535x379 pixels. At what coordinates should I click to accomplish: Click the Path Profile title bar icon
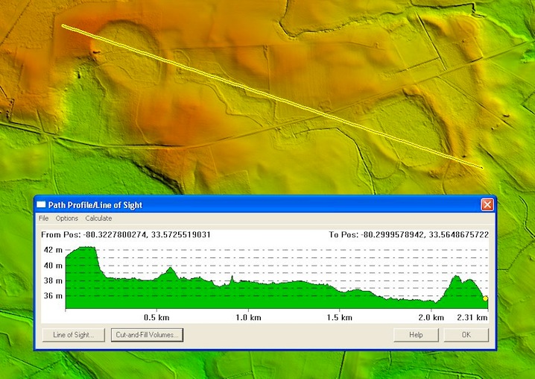pos(42,205)
